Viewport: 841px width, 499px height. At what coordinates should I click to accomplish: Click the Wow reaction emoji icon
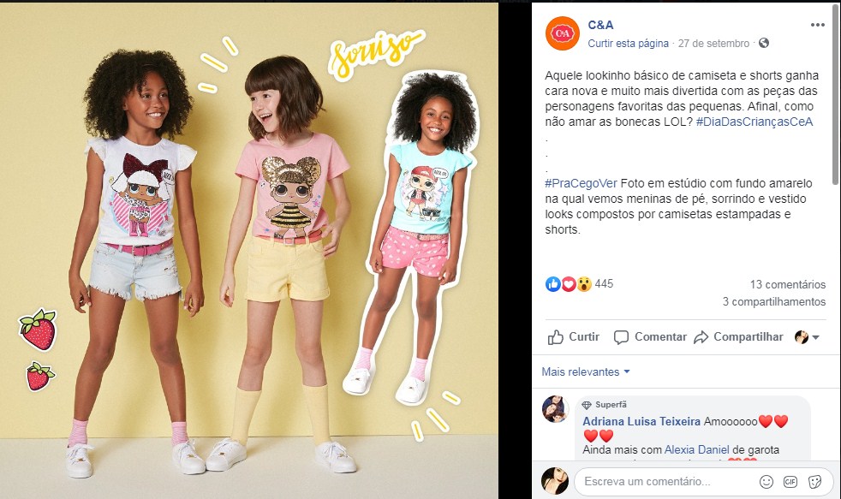click(584, 284)
